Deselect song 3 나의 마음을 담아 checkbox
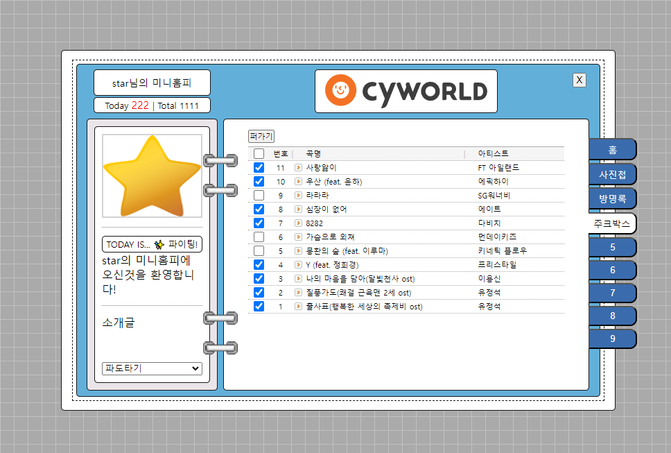 pyautogui.click(x=259, y=279)
